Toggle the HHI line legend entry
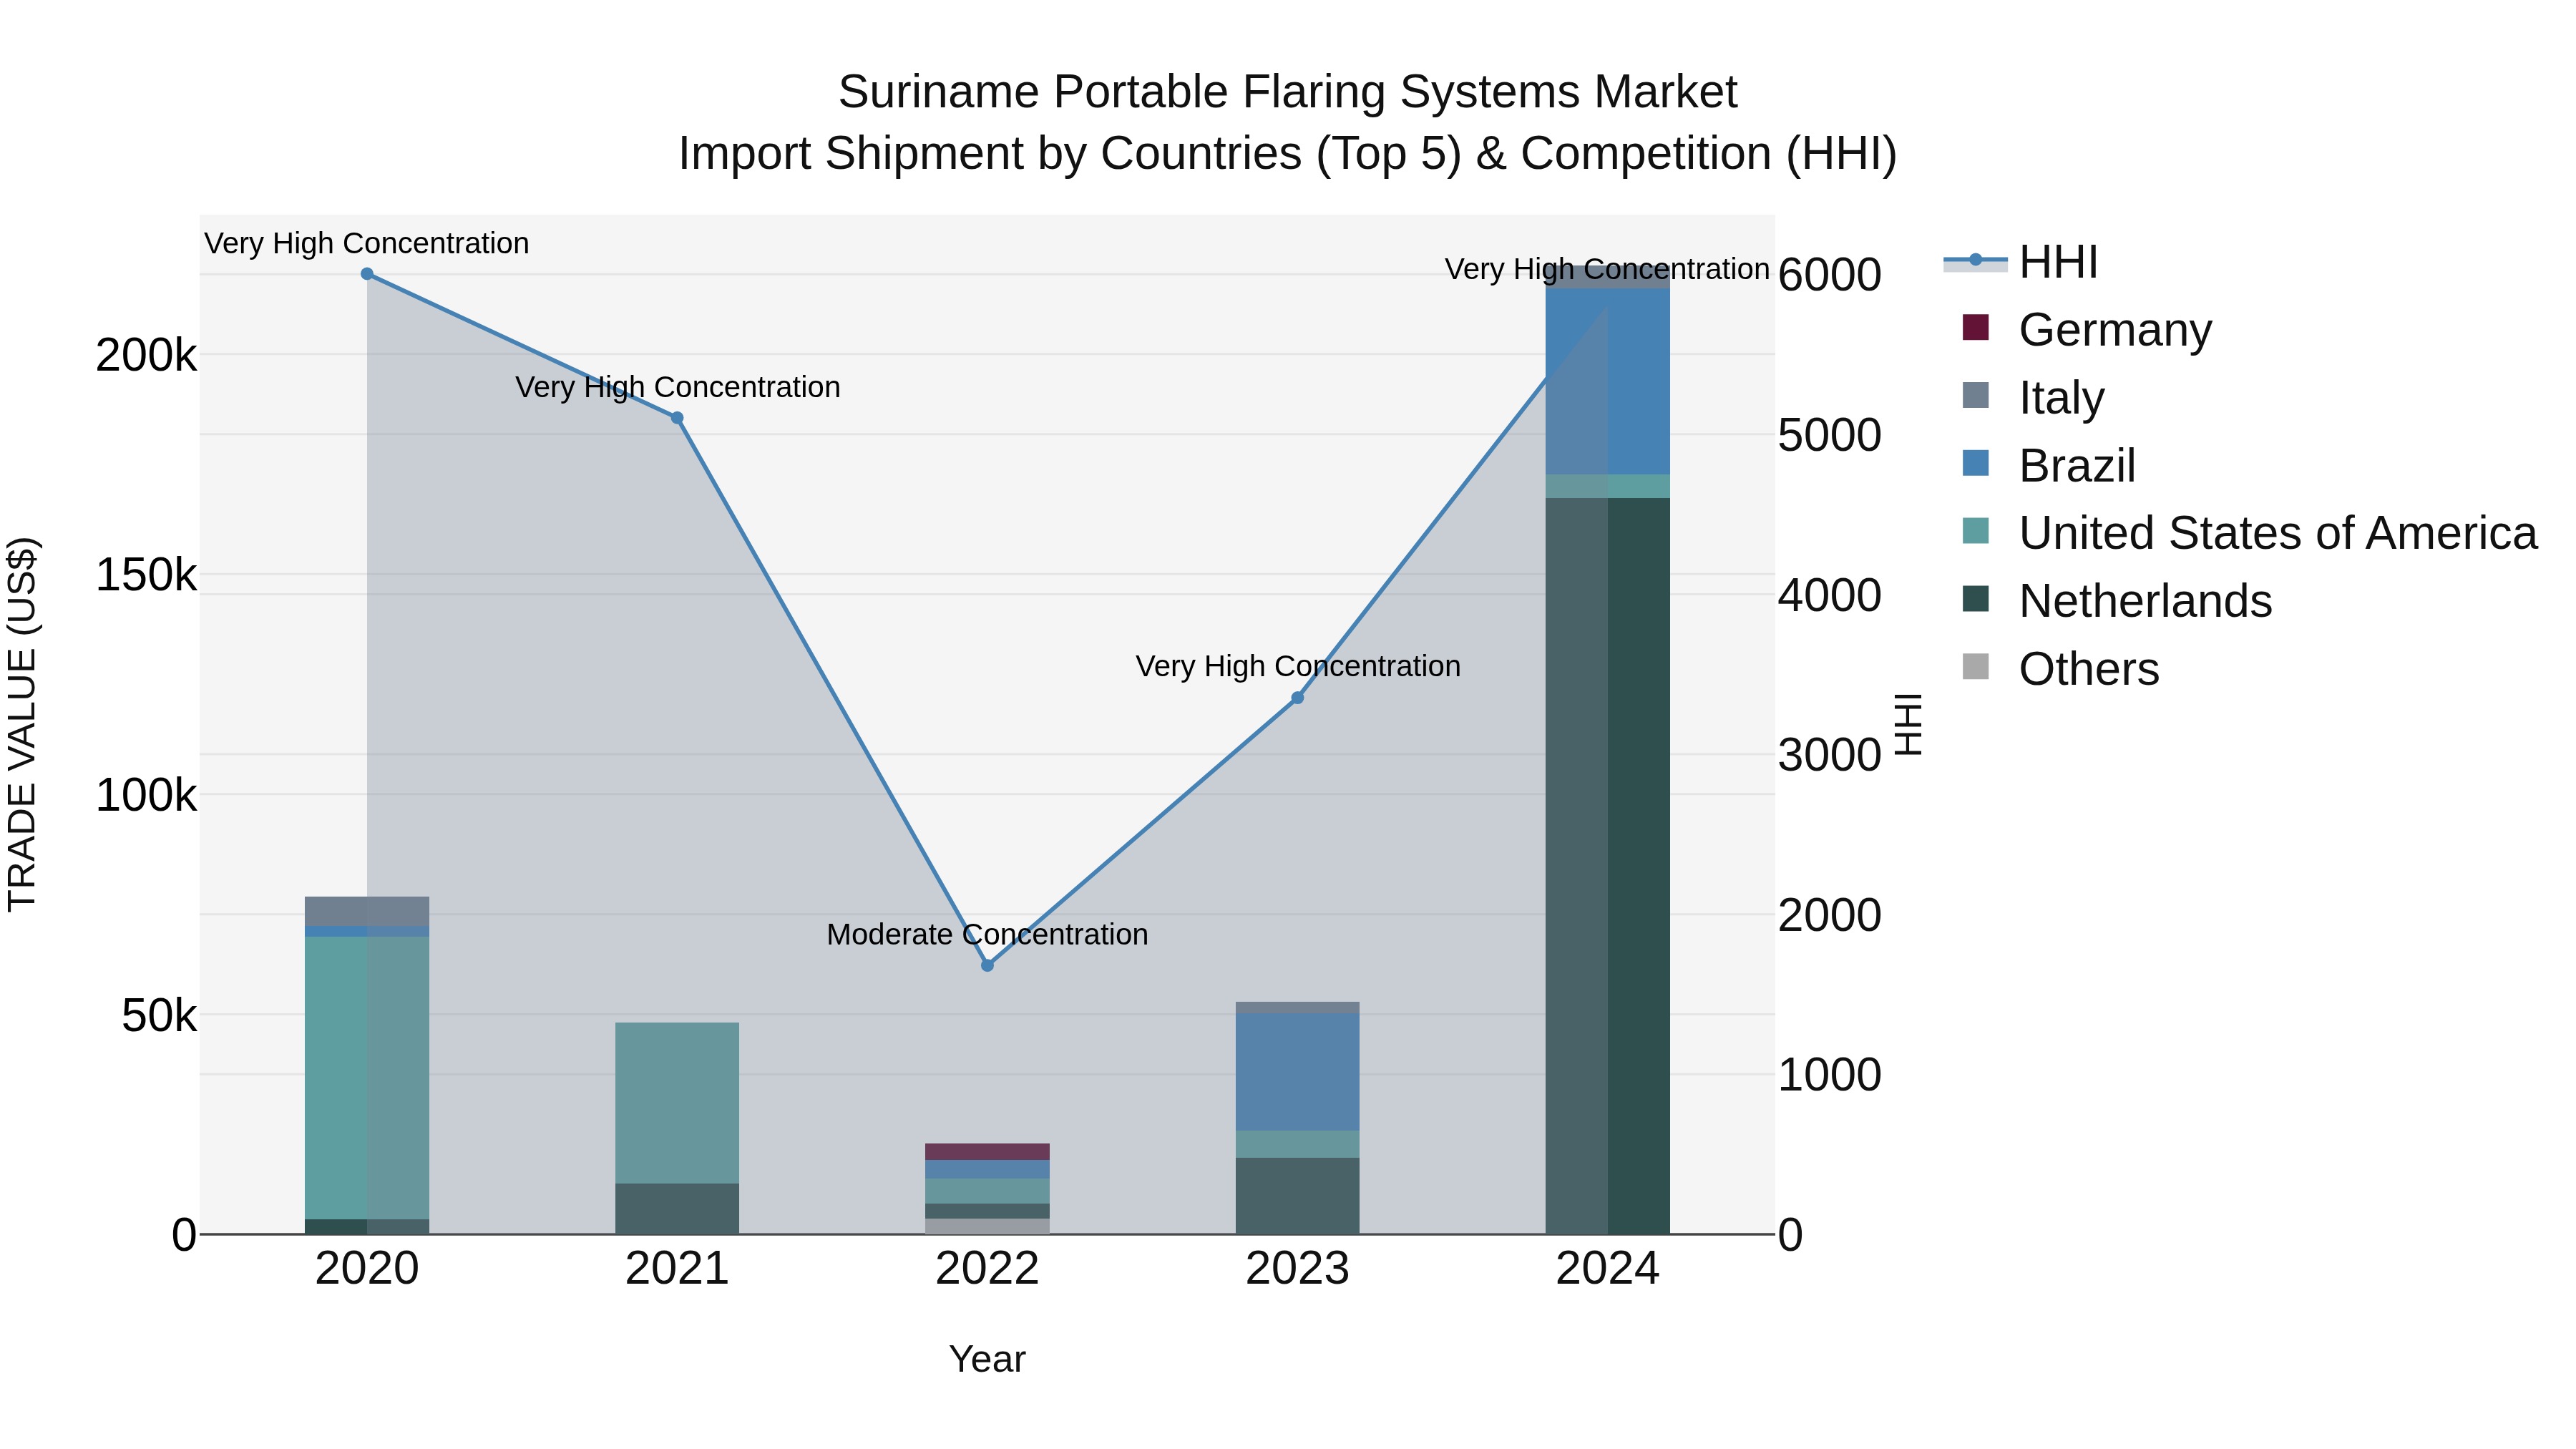 coord(2020,262)
